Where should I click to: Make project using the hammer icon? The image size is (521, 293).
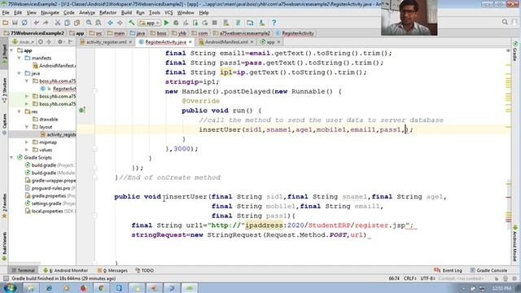tap(132, 23)
